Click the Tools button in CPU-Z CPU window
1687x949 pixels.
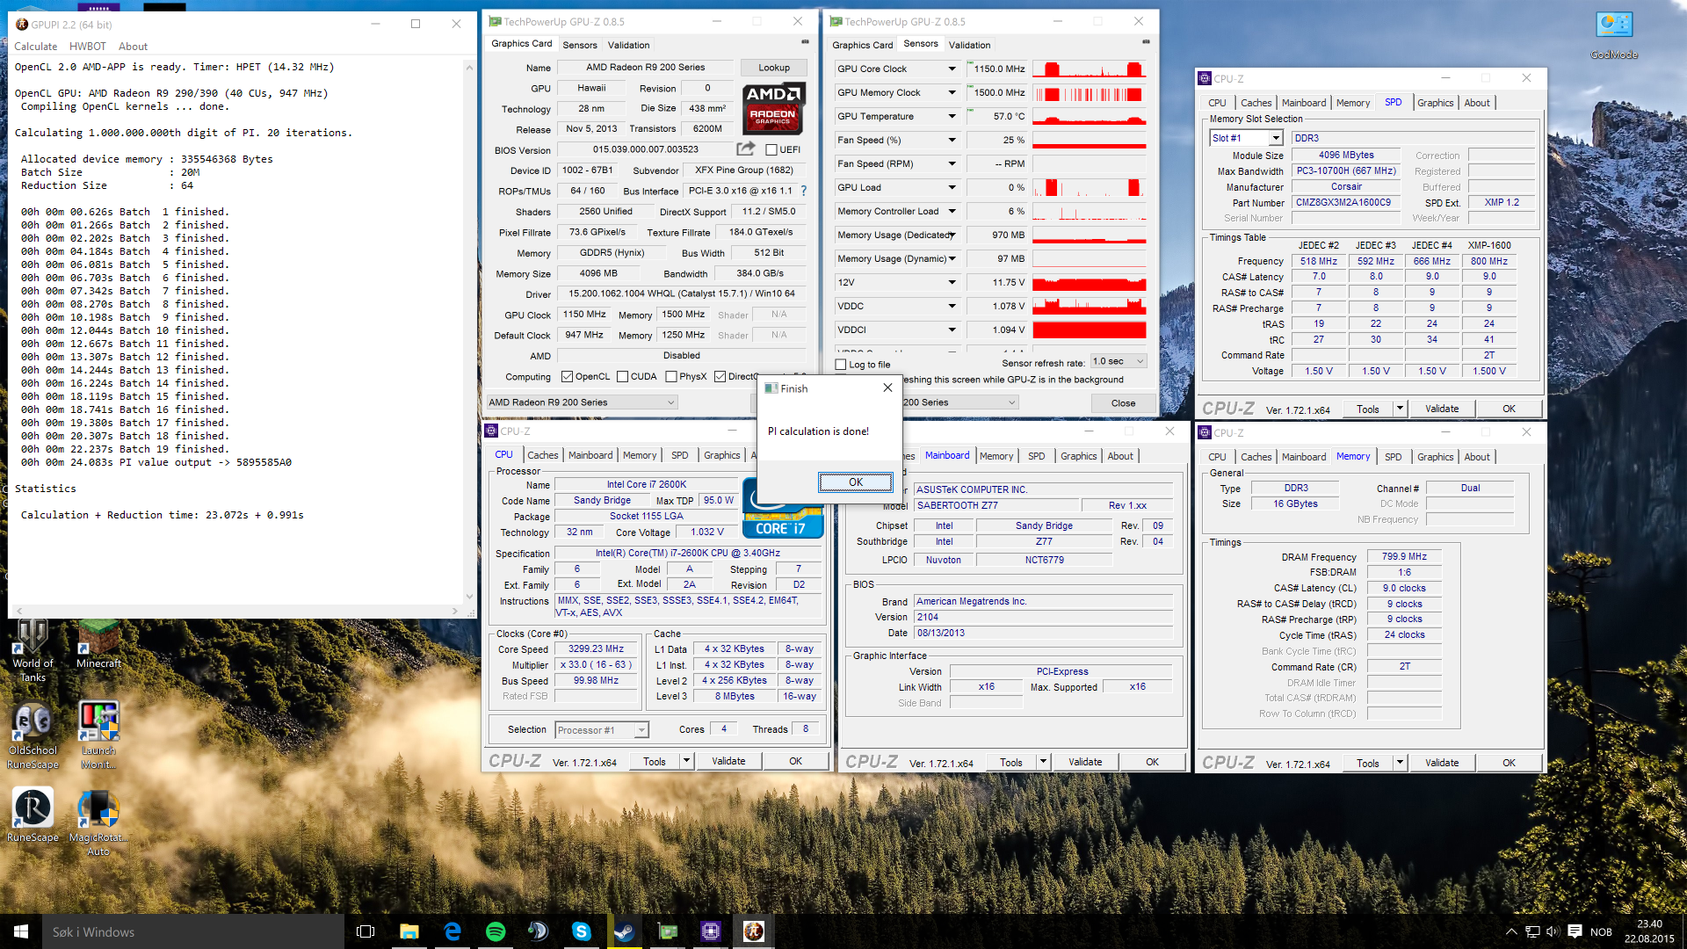point(655,762)
